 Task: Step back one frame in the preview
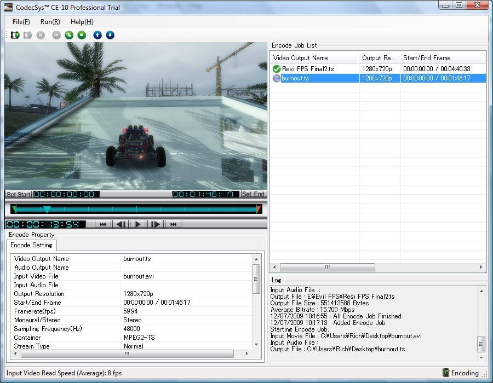[x=121, y=224]
